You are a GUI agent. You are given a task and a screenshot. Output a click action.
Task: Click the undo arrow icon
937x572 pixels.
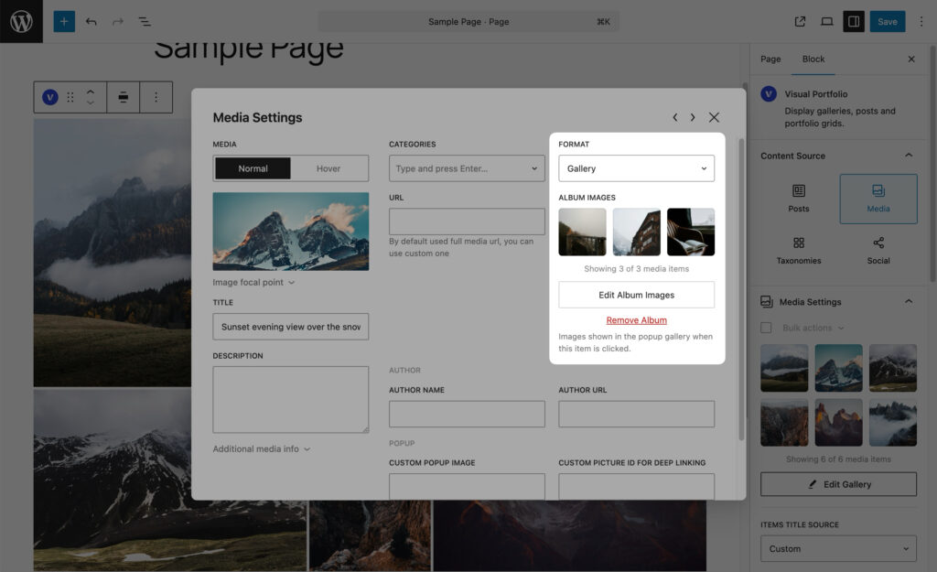(91, 22)
